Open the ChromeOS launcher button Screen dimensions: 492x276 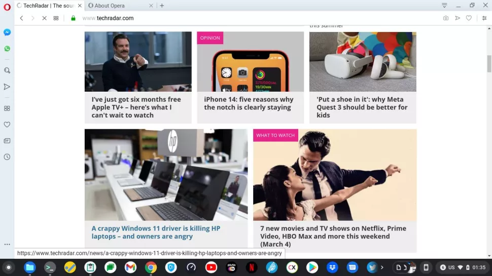[x=9, y=267]
